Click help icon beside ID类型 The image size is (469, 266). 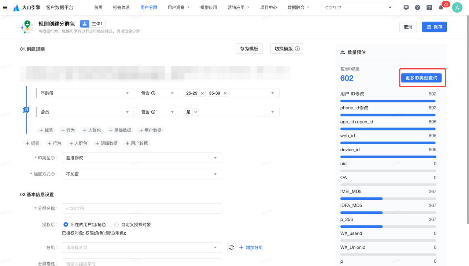coord(53,158)
